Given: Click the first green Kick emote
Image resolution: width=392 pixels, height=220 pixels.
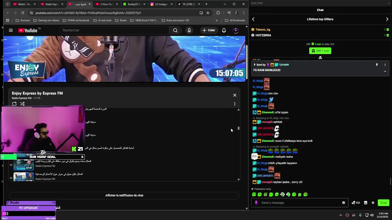Looking at the screenshot, I should pyautogui.click(x=254, y=194).
